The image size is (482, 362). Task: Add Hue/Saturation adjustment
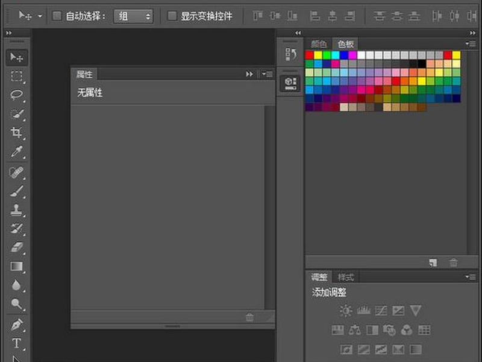pos(337,330)
